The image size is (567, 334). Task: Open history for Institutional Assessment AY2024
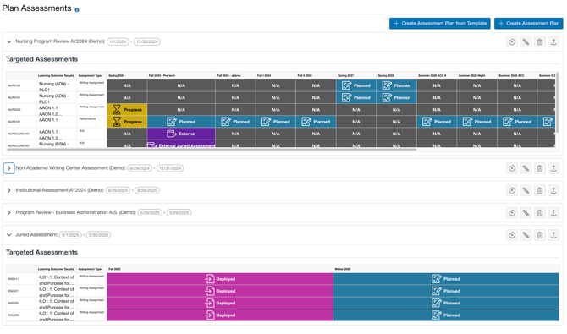pyautogui.click(x=512, y=190)
